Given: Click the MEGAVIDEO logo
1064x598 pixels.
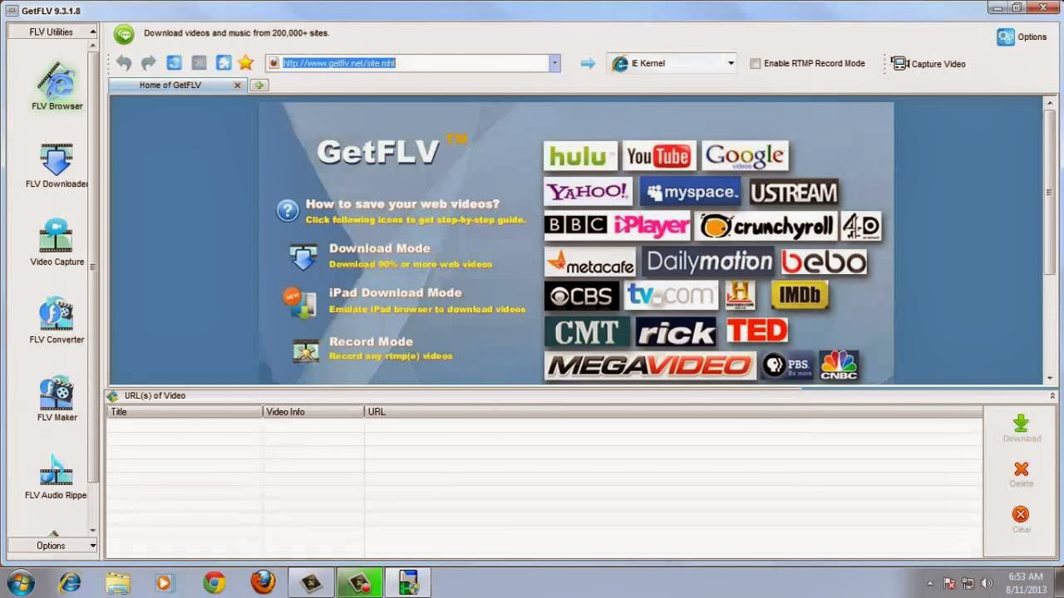Looking at the screenshot, I should tap(649, 365).
